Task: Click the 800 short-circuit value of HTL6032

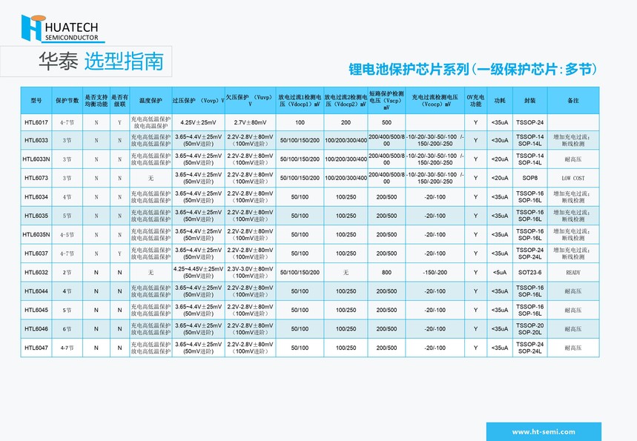Action: click(x=386, y=273)
